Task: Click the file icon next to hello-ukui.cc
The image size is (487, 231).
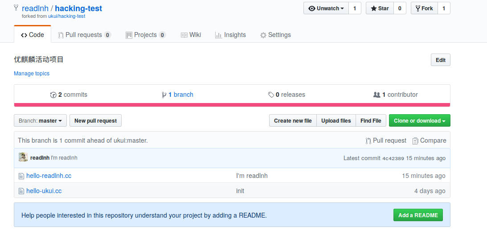Action: point(21,191)
